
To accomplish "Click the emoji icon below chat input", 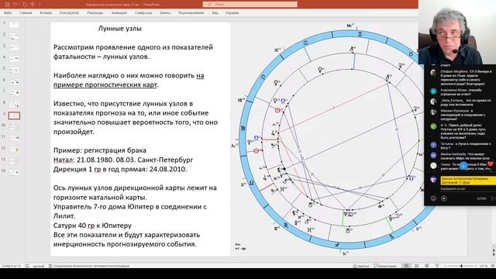I will click(433, 198).
